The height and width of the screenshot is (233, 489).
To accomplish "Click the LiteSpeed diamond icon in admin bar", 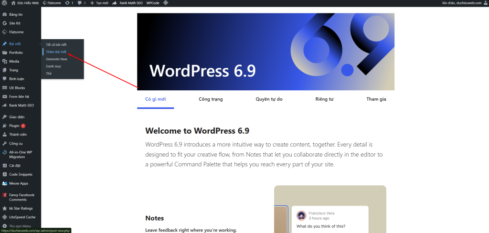I will pos(166,3).
